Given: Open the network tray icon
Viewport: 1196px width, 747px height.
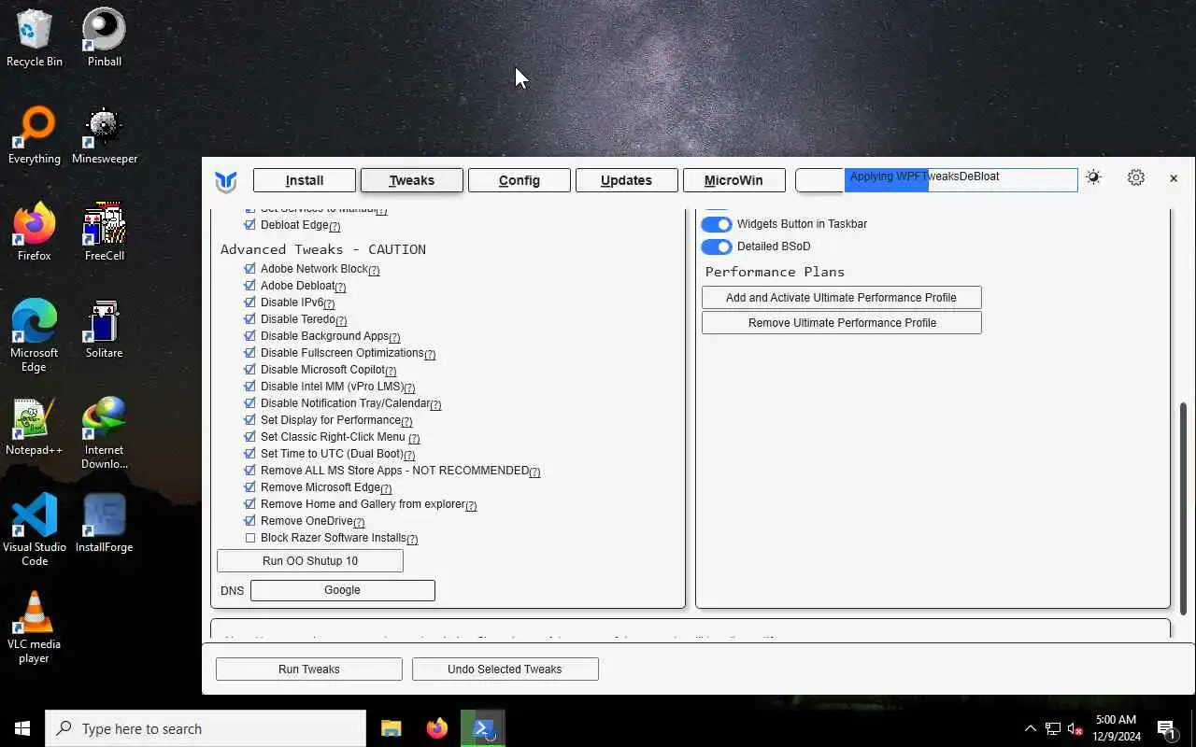Looking at the screenshot, I should (x=1053, y=728).
